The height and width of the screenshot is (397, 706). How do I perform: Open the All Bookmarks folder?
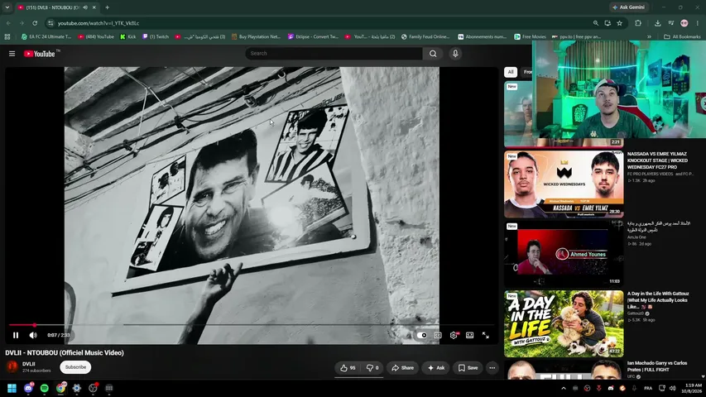682,37
